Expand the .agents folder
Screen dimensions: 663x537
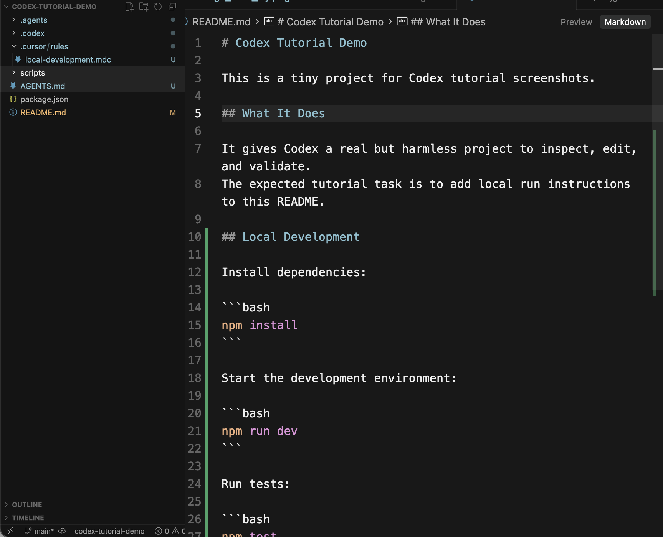(14, 20)
